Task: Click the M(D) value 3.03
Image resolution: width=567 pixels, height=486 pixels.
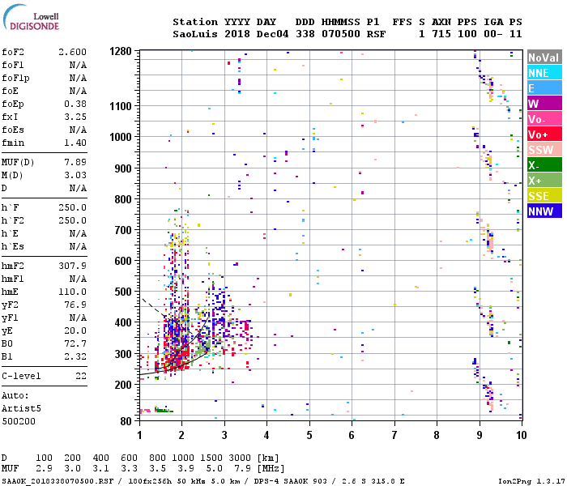Action: tap(75, 175)
